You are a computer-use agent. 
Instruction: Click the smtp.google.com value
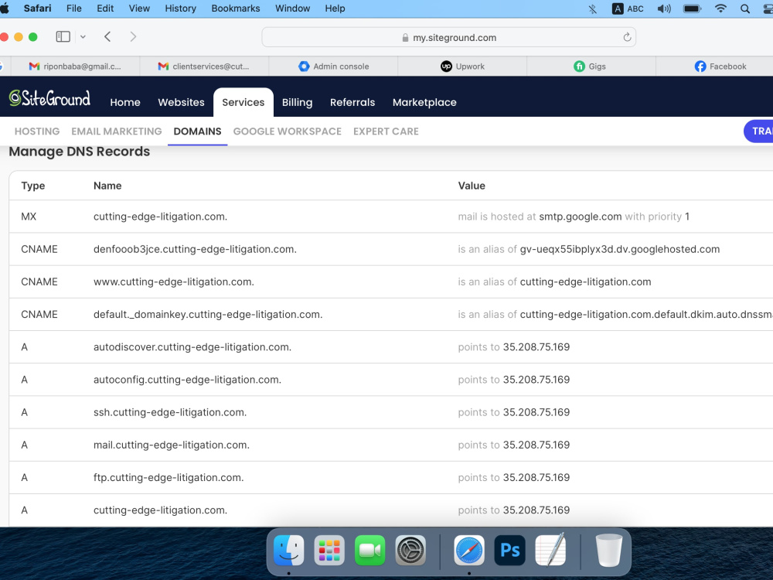(581, 217)
